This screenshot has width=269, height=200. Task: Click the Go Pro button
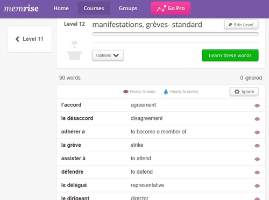171,8
